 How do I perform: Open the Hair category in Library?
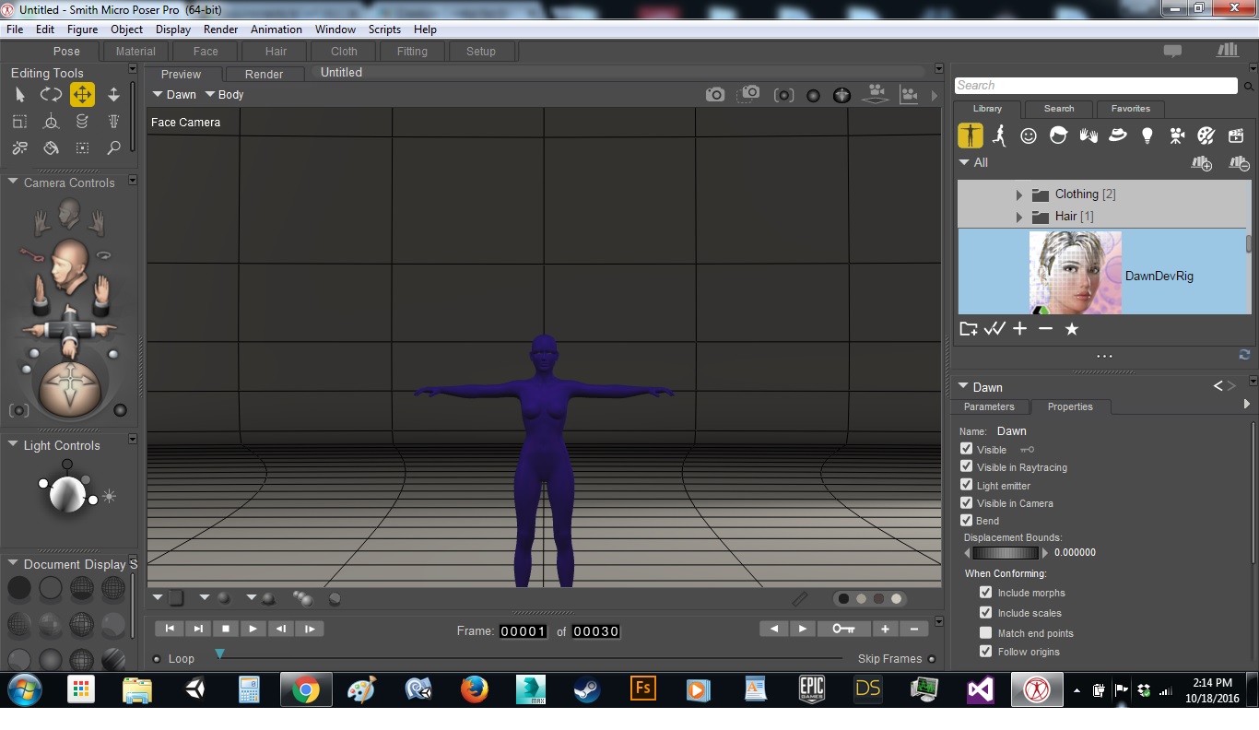[x=1058, y=136]
